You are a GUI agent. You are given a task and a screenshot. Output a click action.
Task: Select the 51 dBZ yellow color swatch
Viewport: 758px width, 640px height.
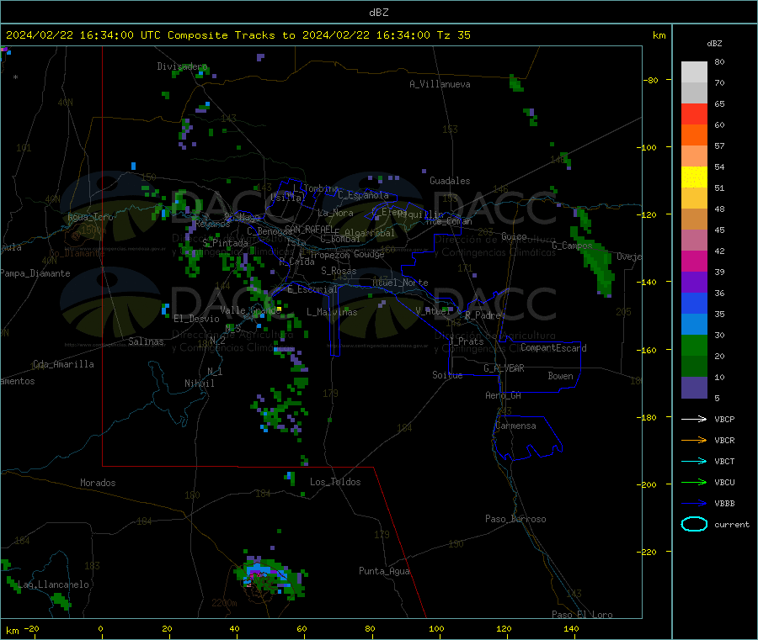694,177
